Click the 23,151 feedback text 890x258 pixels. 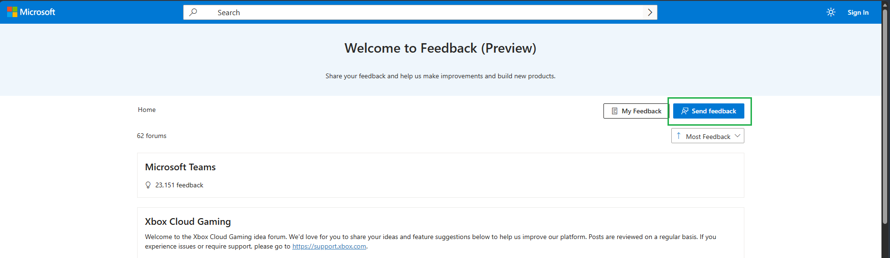pos(179,185)
